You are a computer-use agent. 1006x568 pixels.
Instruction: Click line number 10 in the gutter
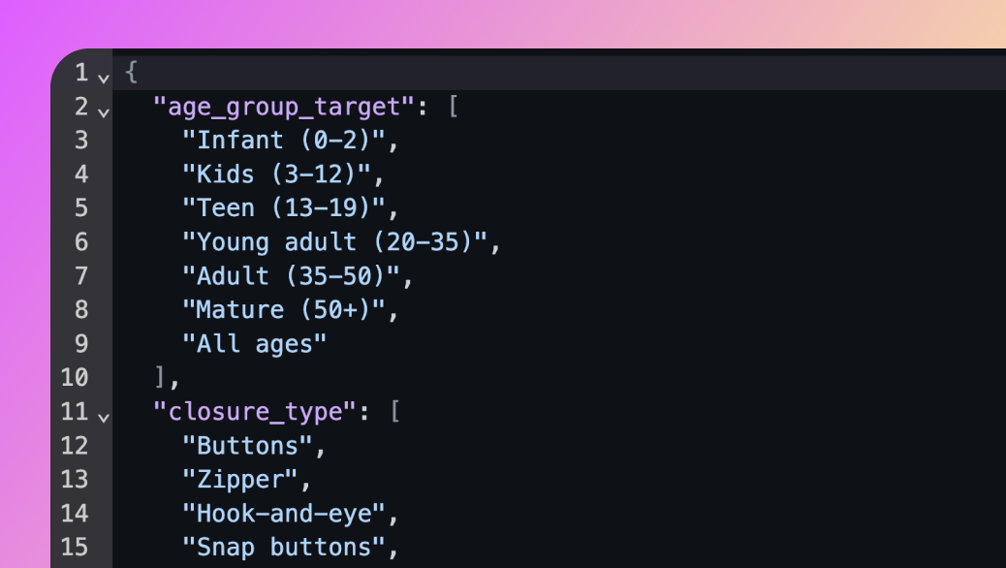point(74,378)
